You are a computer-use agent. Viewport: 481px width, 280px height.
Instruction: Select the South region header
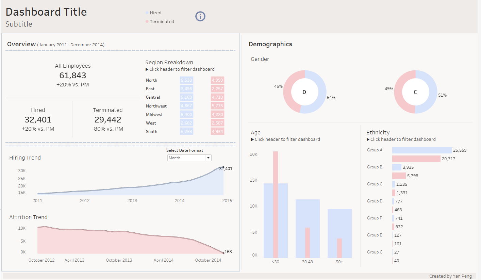pyautogui.click(x=152, y=132)
